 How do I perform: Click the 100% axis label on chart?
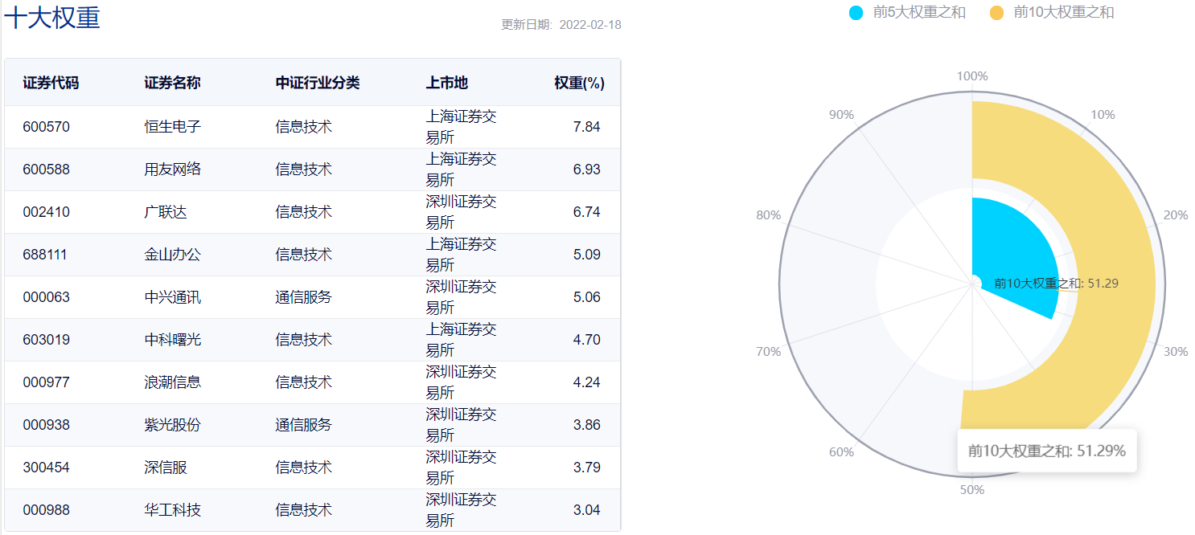coord(972,76)
